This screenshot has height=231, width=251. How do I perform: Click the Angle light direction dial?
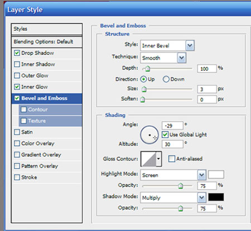[149, 135]
